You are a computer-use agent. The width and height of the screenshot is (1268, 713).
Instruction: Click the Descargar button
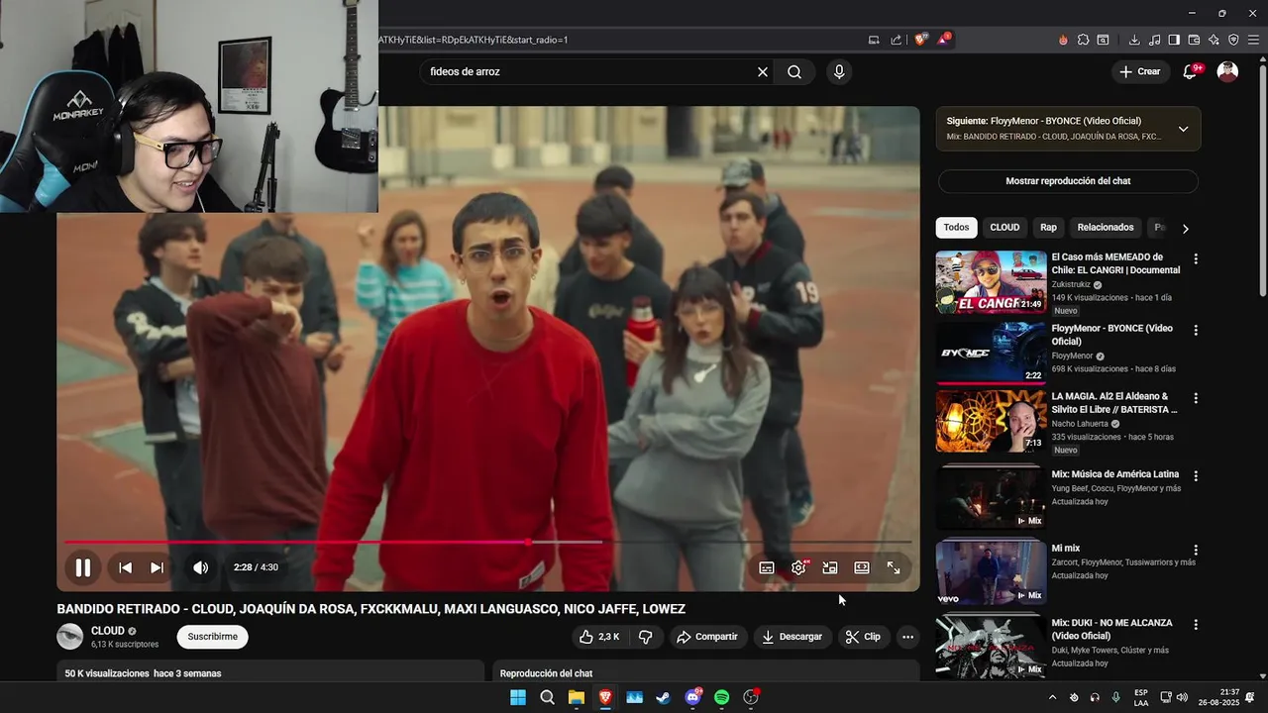point(792,637)
